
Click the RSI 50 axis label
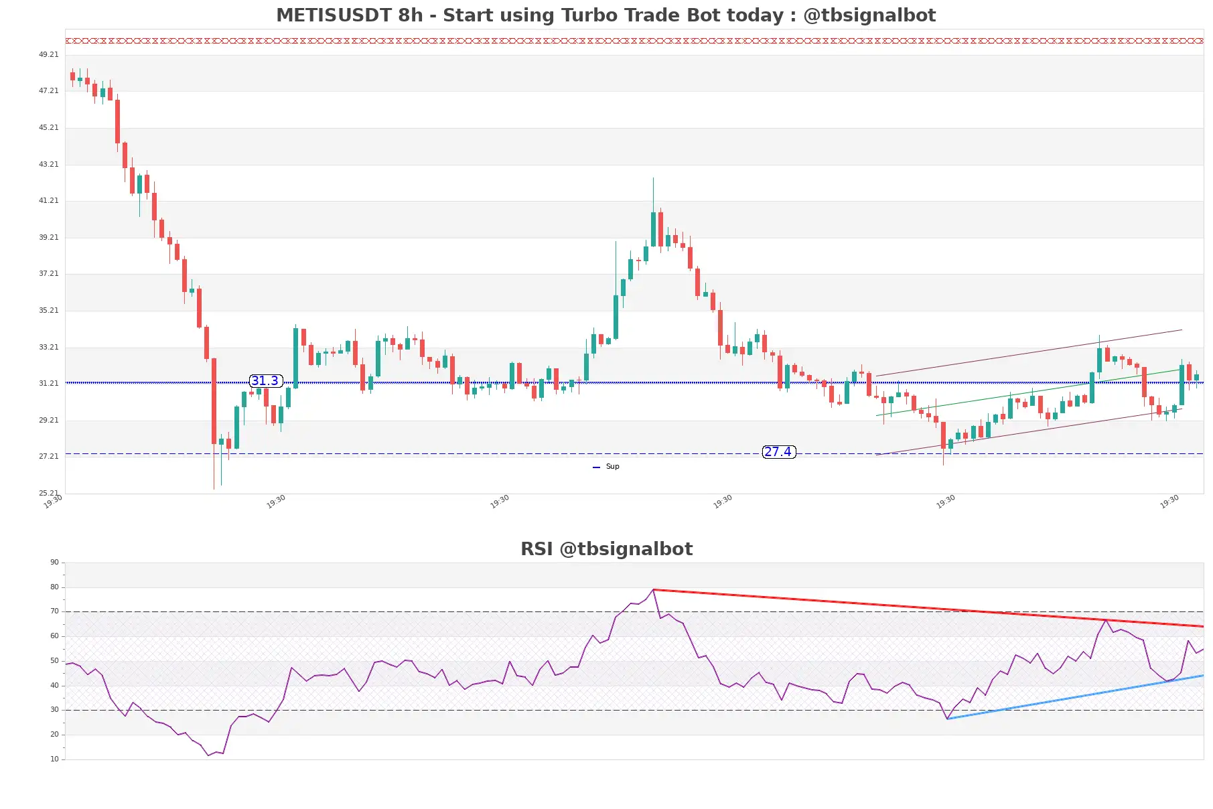[54, 660]
